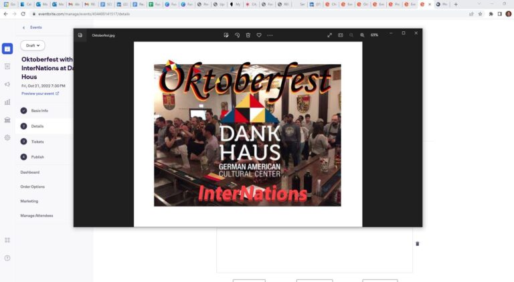The height and width of the screenshot is (282, 514).
Task: Reload the Eventbrite page
Action: click(x=23, y=14)
